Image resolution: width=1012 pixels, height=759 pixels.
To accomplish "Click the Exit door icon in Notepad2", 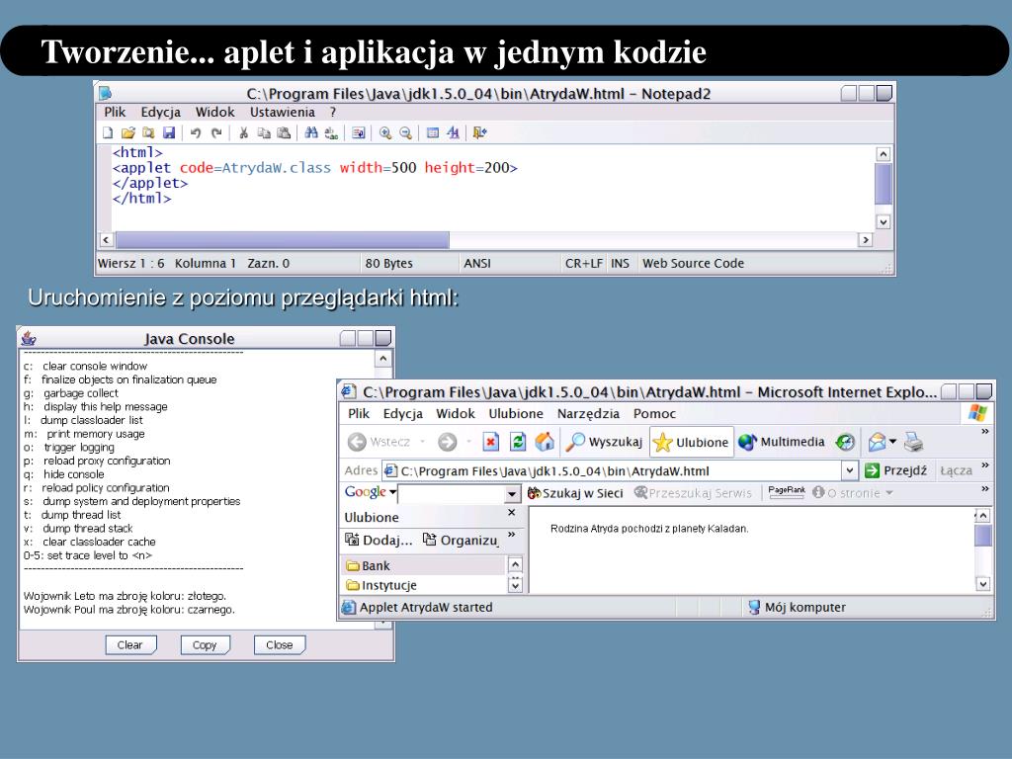I will click(479, 133).
